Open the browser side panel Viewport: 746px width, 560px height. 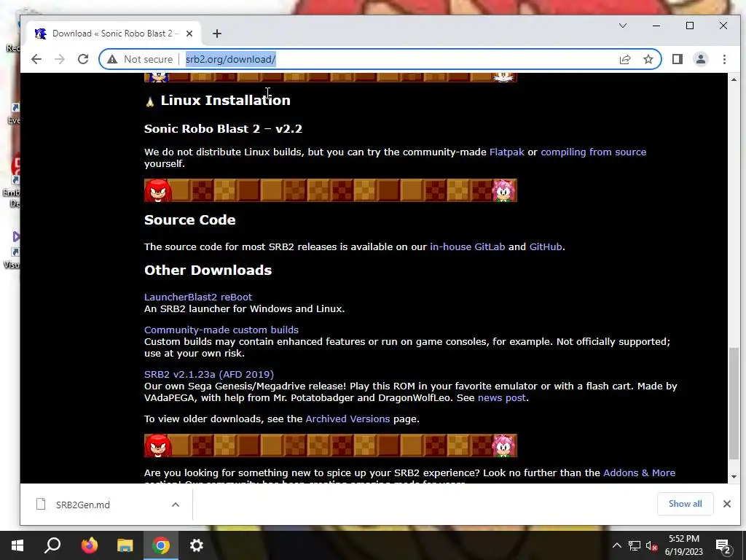click(677, 59)
